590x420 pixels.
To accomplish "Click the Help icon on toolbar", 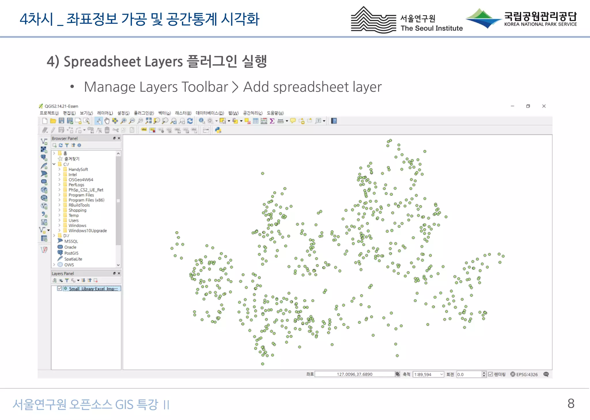I will [334, 121].
